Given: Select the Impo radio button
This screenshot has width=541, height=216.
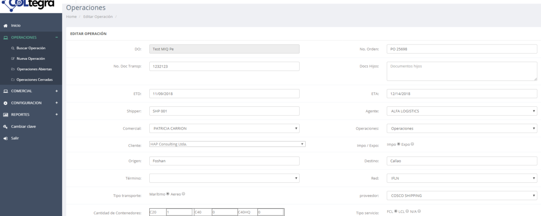Looking at the screenshot, I should click(x=398, y=144).
